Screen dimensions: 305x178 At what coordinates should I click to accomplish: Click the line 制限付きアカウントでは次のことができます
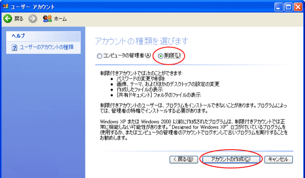[x=142, y=73]
